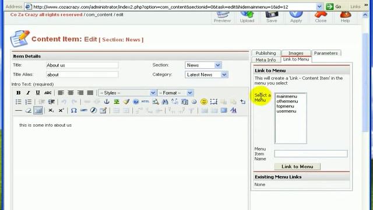
Task: Click the Help toolbar button
Action: pyautogui.click(x=345, y=17)
